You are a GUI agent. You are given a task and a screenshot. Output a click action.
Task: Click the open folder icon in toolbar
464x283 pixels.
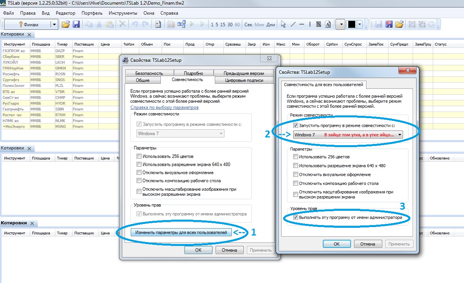pos(66,24)
